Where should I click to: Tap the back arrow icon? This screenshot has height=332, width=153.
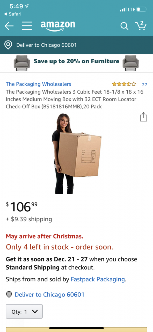tap(9, 26)
